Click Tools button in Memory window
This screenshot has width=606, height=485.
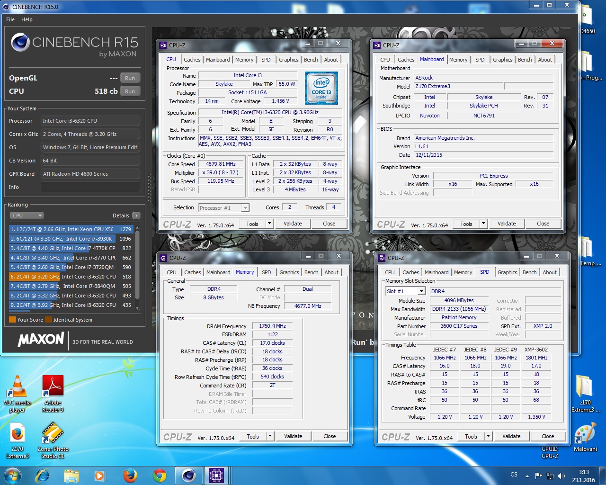coord(253,436)
